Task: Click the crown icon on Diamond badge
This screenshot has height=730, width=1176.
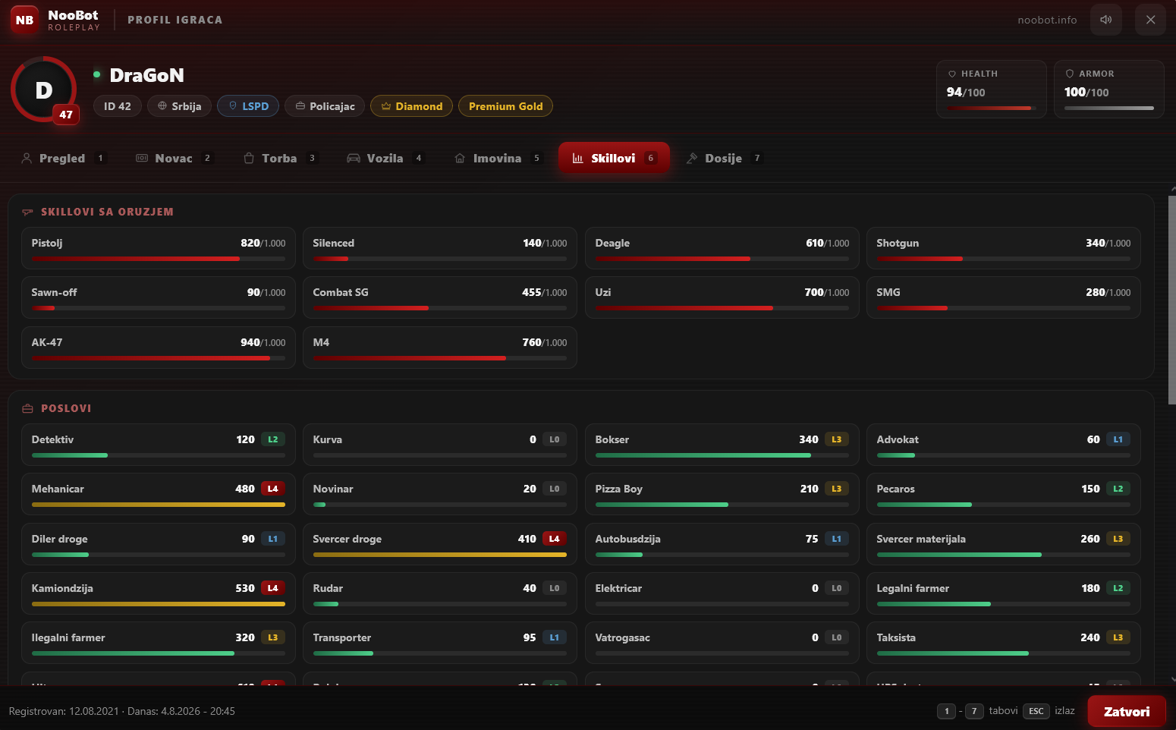Action: tap(386, 106)
